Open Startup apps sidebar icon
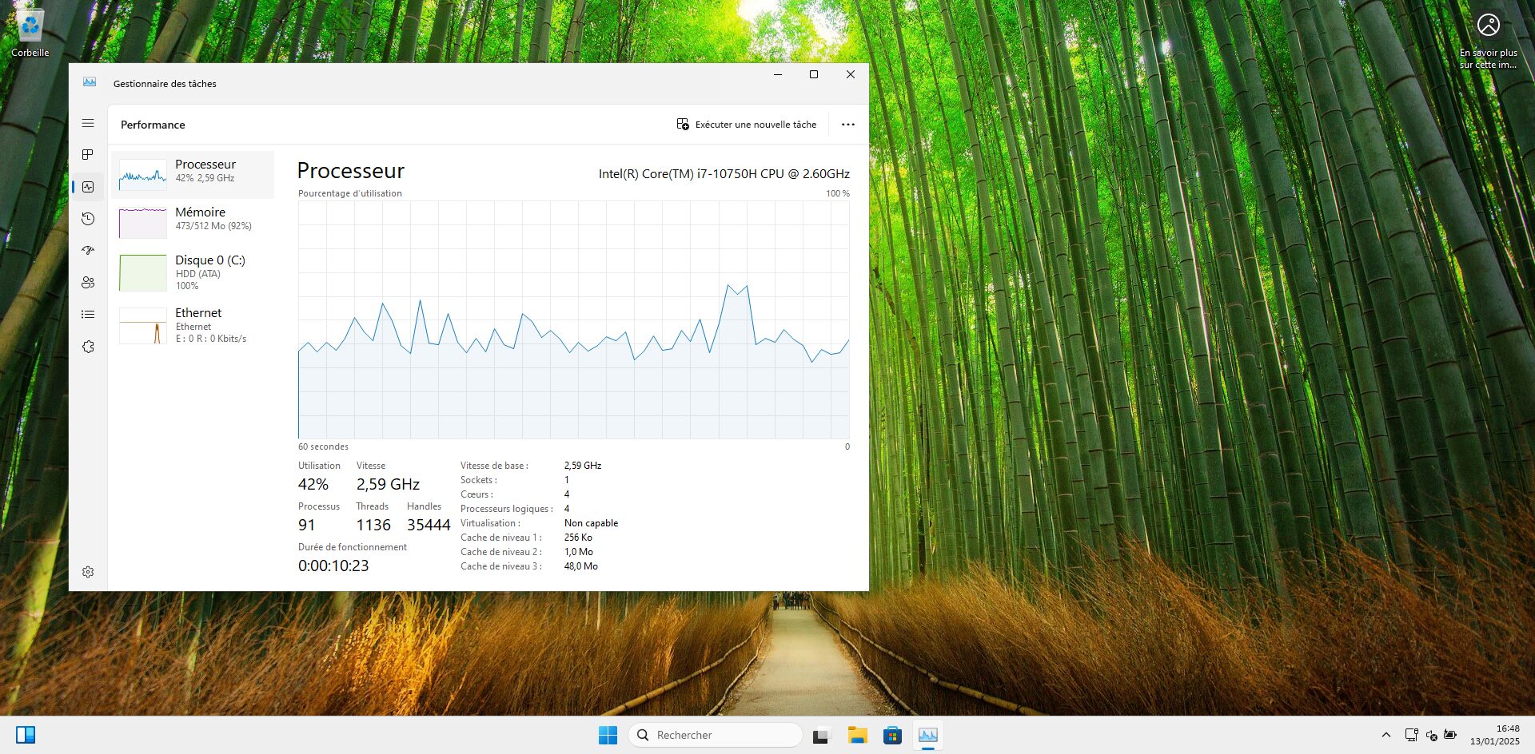Screen dimensions: 1535x754 (x=88, y=251)
